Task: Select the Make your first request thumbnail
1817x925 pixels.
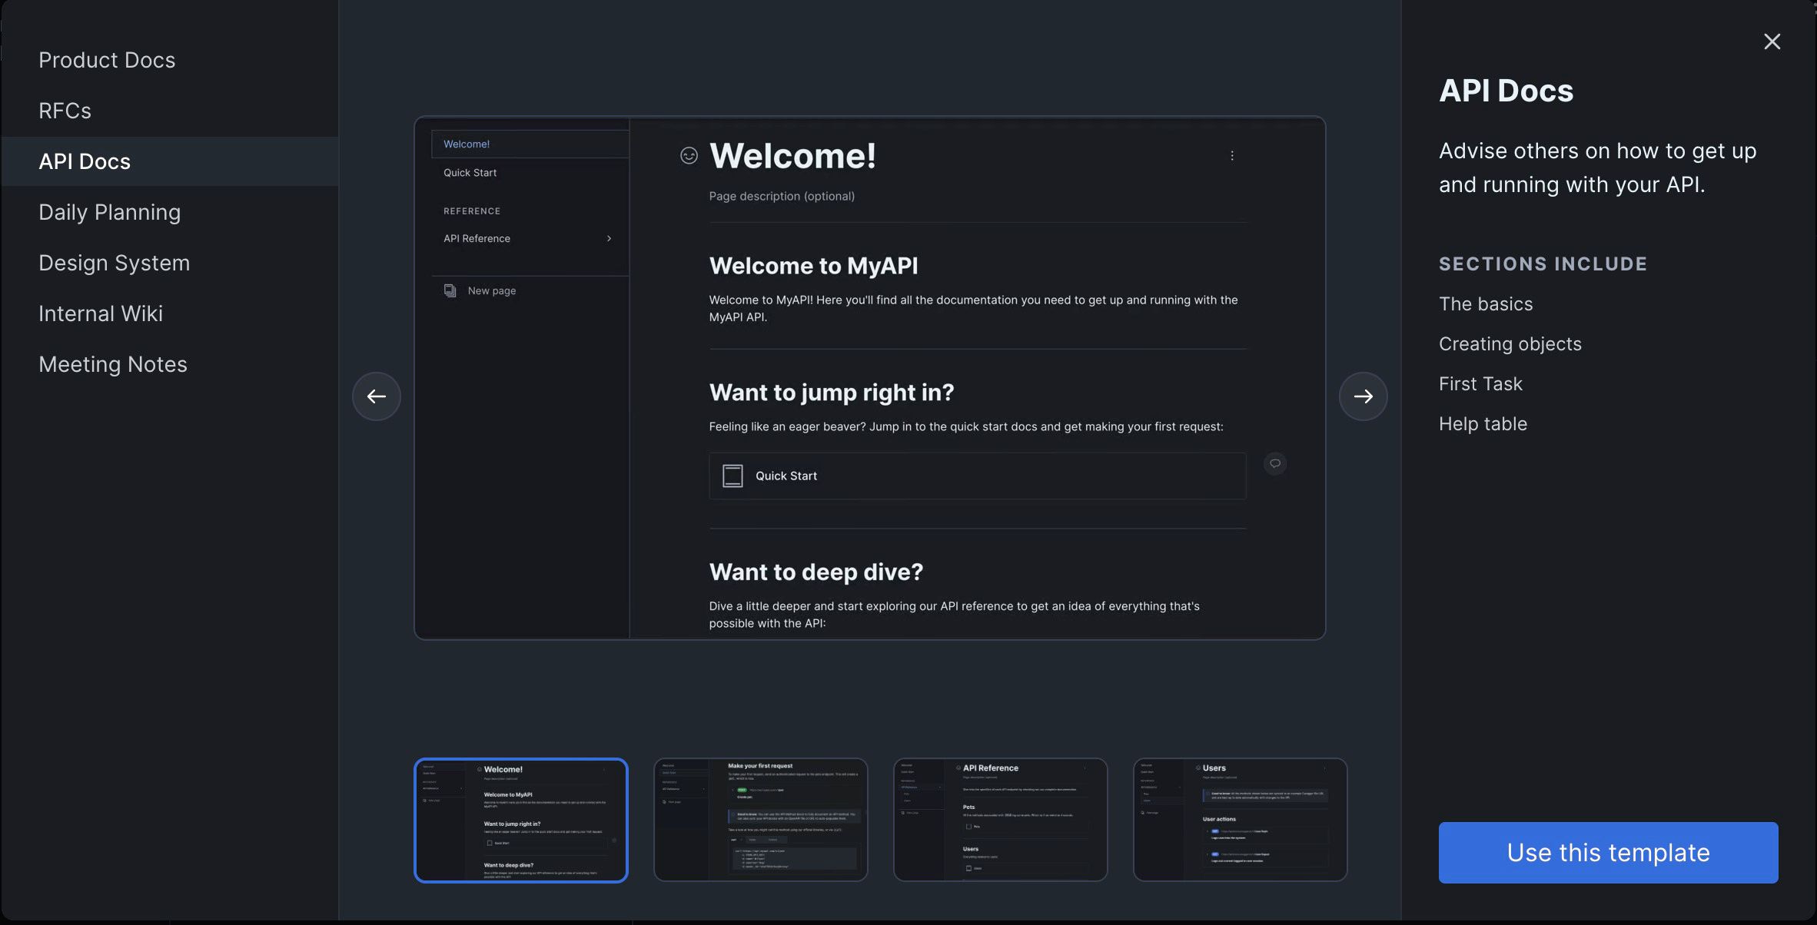Action: pos(760,820)
